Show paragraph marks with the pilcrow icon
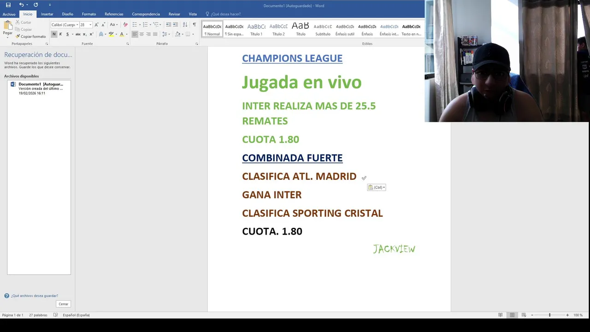This screenshot has height=332, width=590. (194, 25)
